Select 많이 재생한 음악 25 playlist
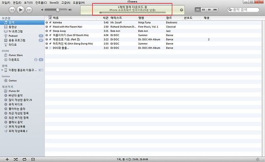 [x=22, y=100]
